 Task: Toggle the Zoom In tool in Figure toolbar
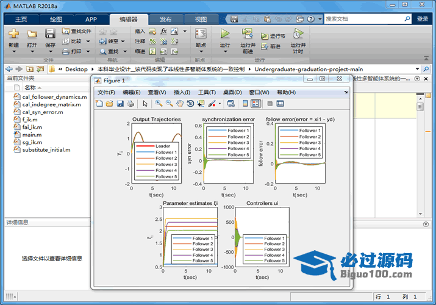(159, 104)
